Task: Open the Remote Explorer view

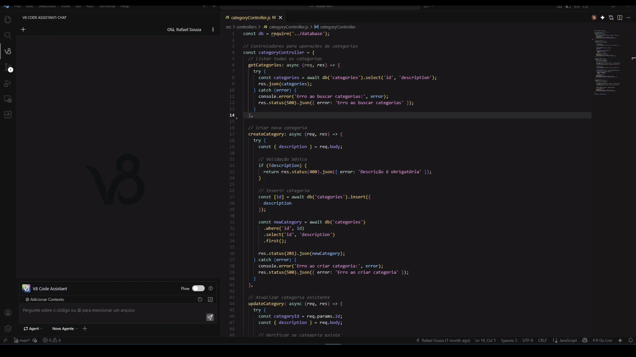Action: (x=7, y=99)
